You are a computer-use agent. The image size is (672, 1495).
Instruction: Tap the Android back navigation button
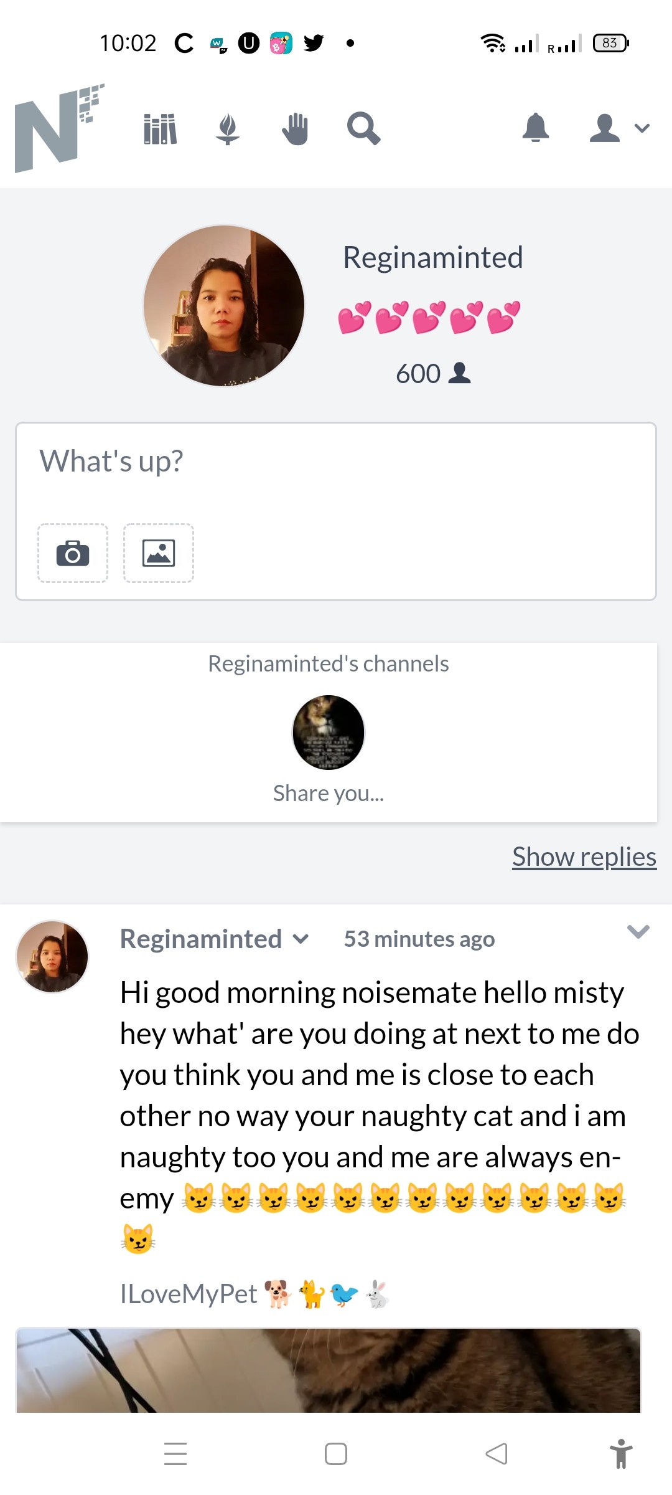point(497,1454)
